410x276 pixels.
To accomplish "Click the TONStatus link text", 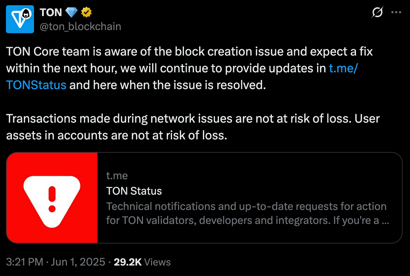I will pos(36,85).
